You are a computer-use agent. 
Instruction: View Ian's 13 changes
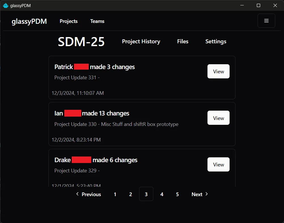(218, 118)
